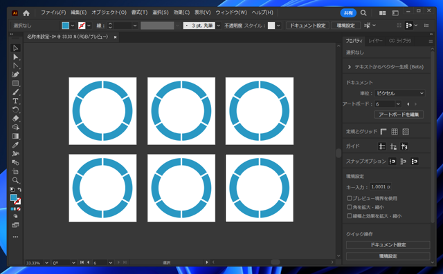Click アートボードを編集 button
Image resolution: width=443 pixels, height=274 pixels.
pyautogui.click(x=399, y=115)
